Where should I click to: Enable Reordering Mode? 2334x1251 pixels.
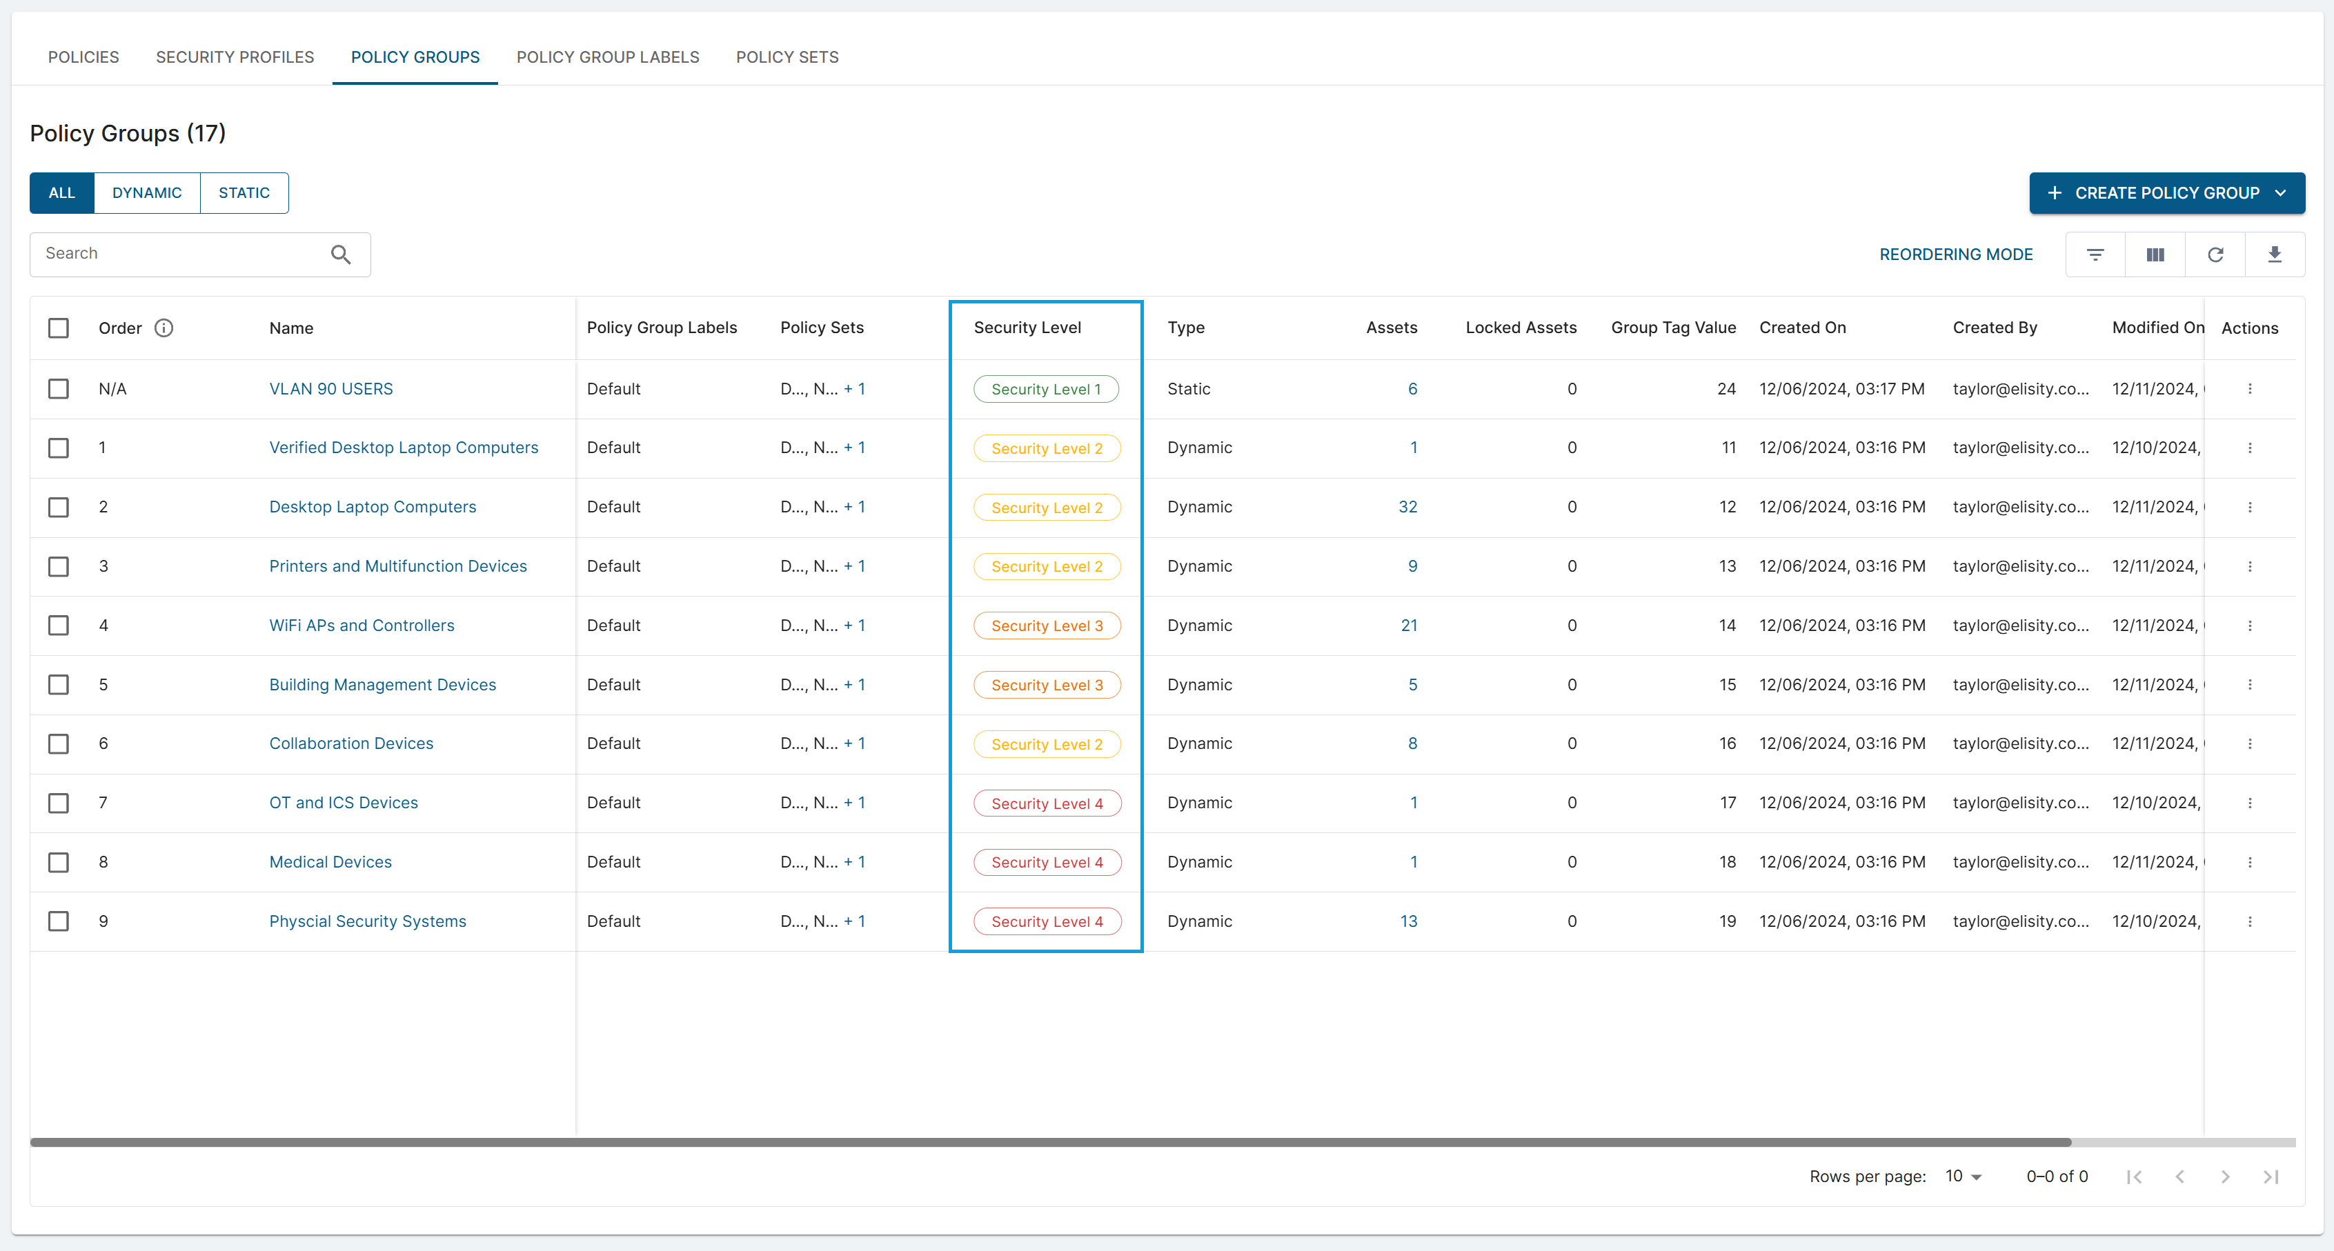click(1955, 254)
